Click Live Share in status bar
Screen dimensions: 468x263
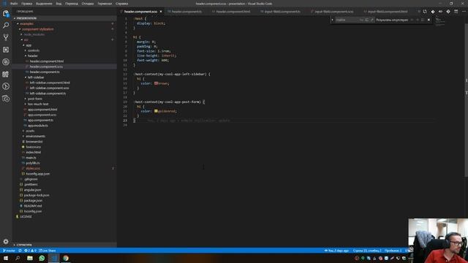pos(47,251)
